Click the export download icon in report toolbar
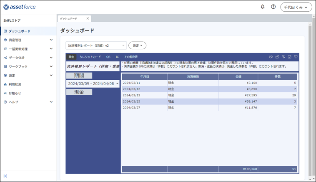 point(296,57)
